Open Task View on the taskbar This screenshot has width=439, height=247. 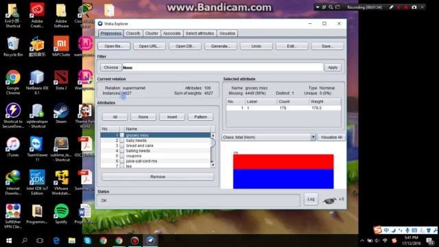pos(40,241)
